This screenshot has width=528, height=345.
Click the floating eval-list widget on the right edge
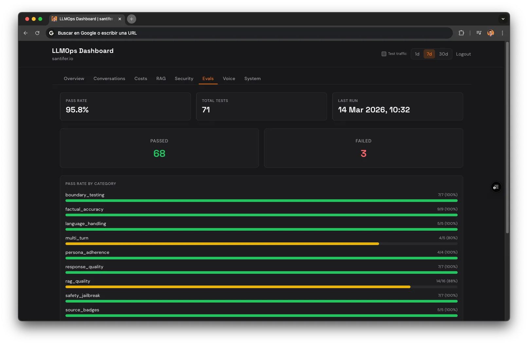[x=496, y=187]
